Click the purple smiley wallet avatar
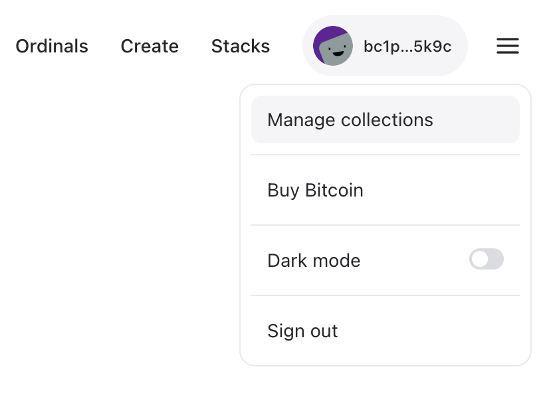This screenshot has height=397, width=549. (x=332, y=46)
